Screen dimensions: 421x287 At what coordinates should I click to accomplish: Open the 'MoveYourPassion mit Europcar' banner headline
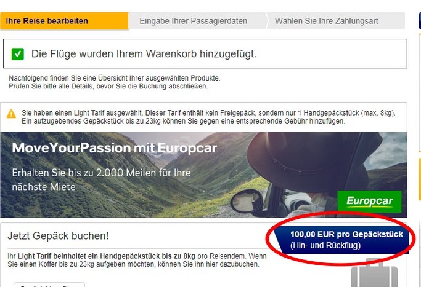(x=115, y=147)
